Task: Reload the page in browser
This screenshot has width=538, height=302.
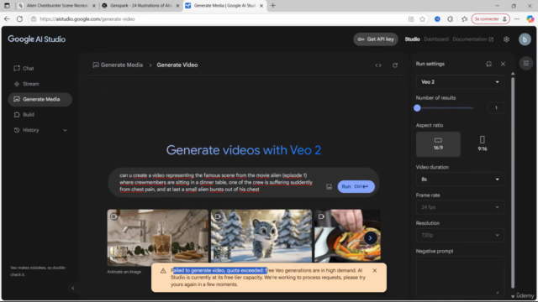Action: point(19,19)
